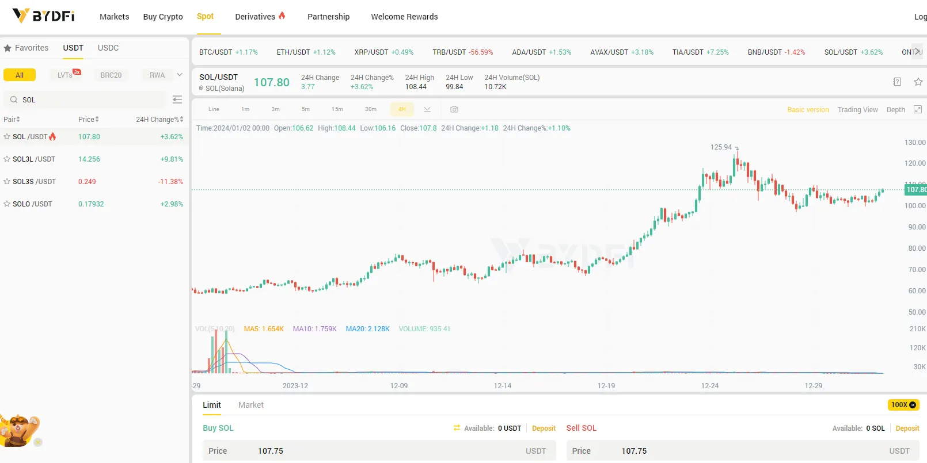The width and height of the screenshot is (927, 463).
Task: Switch to the USDC market tab
Action: (108, 48)
